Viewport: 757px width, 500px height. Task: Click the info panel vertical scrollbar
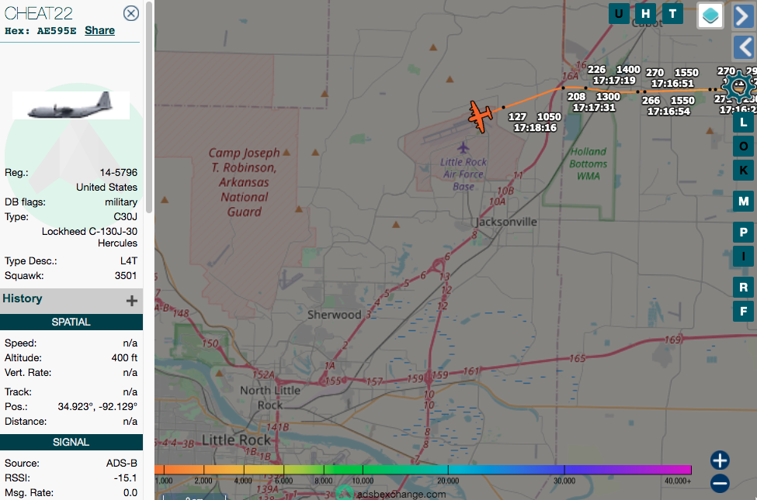(149, 106)
